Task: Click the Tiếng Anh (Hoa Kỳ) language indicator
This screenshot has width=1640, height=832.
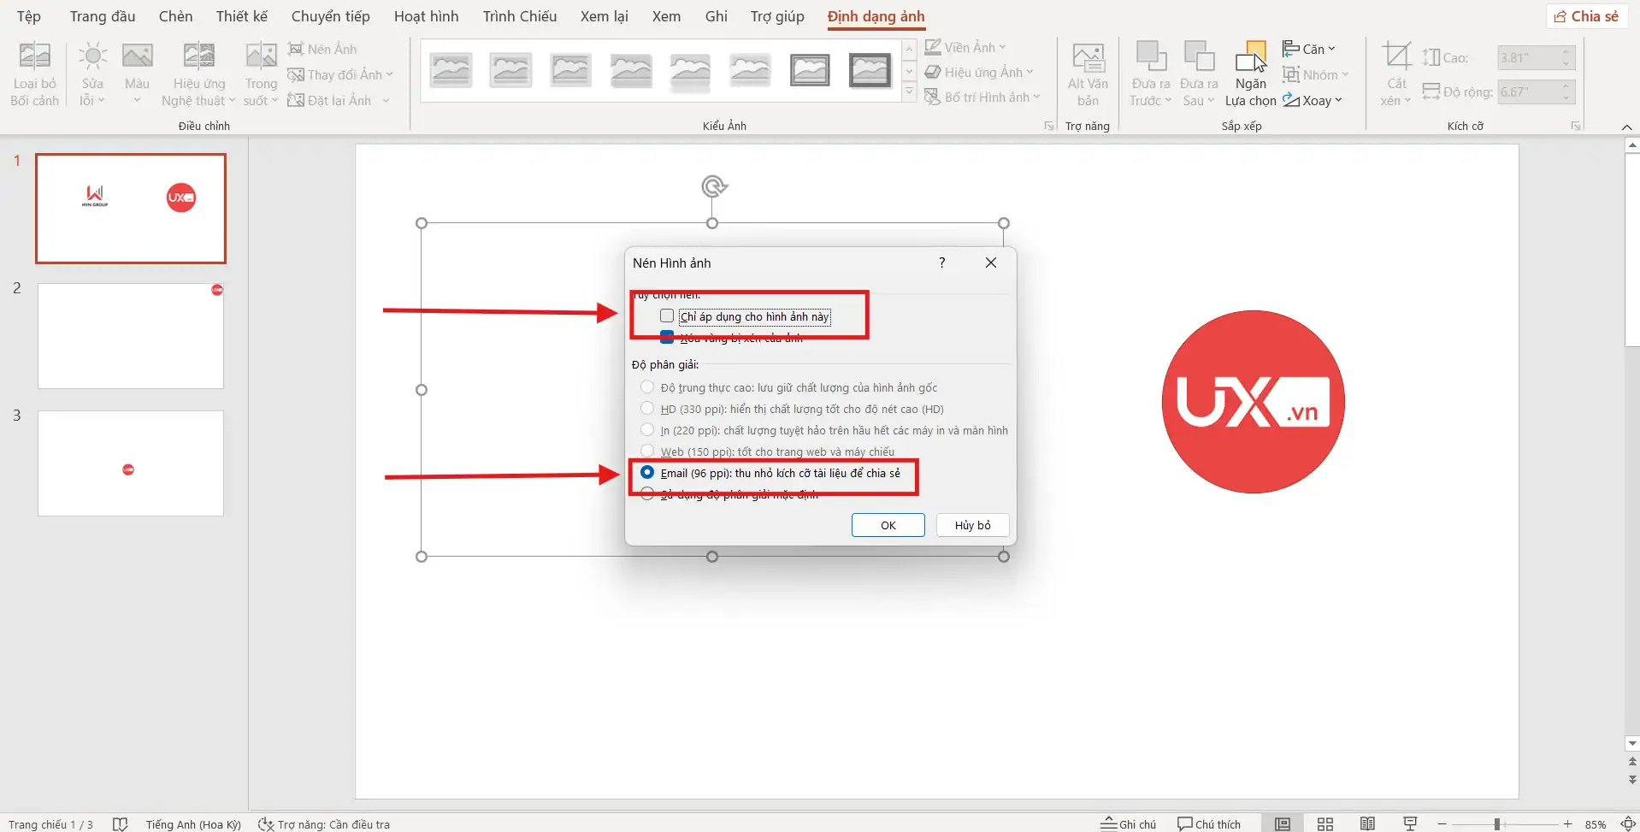Action: (193, 824)
